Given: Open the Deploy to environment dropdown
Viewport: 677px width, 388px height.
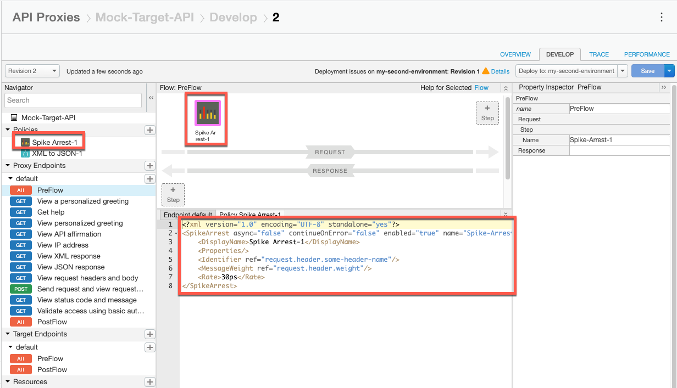Looking at the screenshot, I should (x=621, y=71).
